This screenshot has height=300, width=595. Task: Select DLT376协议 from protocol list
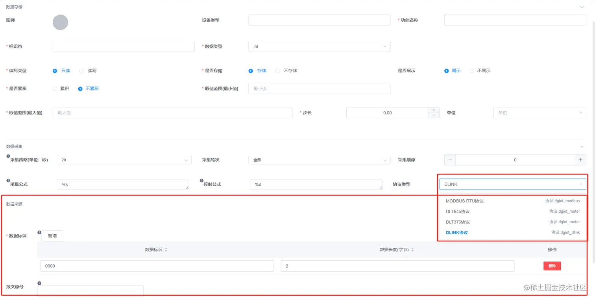click(x=513, y=222)
